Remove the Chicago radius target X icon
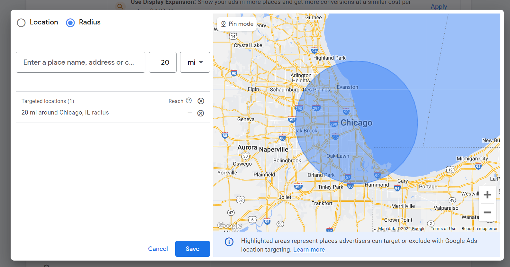The height and width of the screenshot is (267, 510). point(201,113)
